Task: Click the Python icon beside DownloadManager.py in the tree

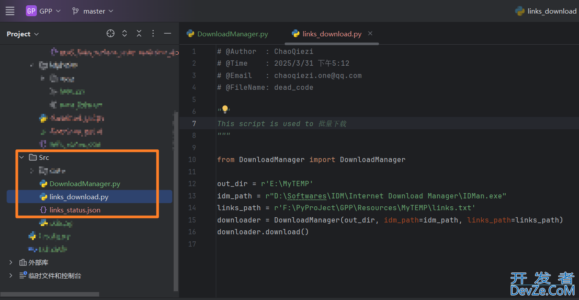Action: tap(43, 184)
